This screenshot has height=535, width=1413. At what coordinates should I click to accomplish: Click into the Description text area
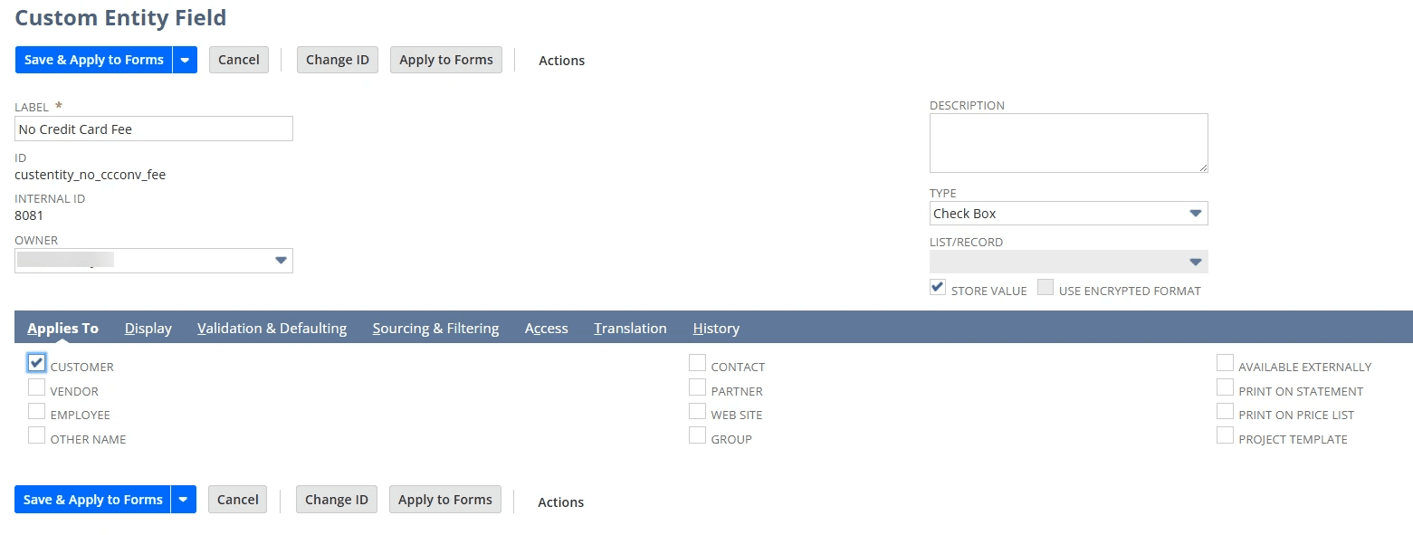[1069, 143]
